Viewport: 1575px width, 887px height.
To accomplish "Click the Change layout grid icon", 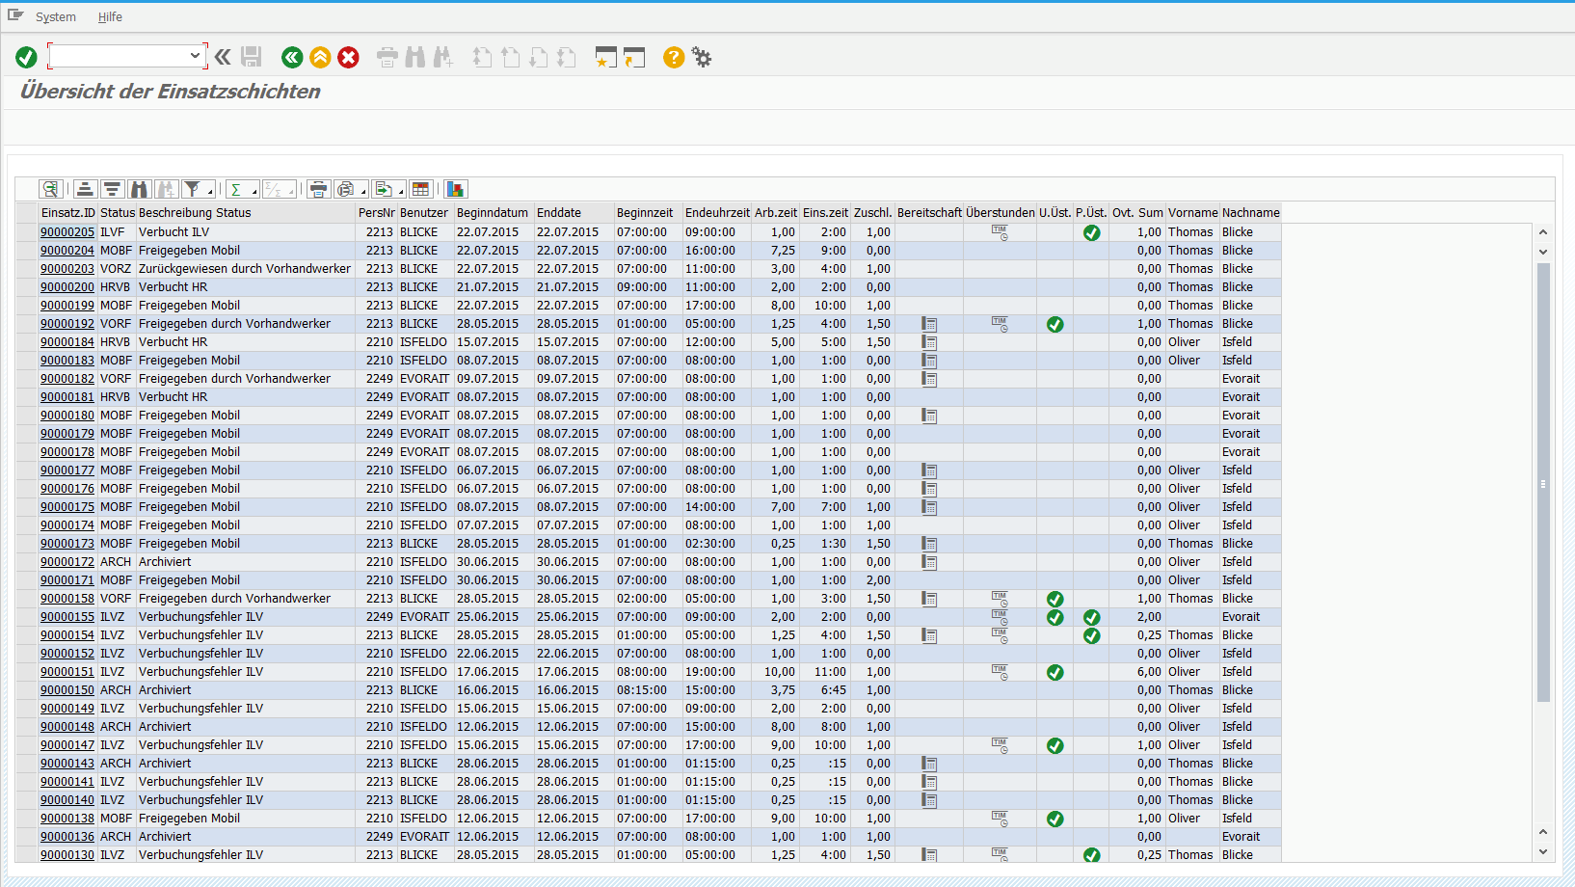I will tap(421, 189).
